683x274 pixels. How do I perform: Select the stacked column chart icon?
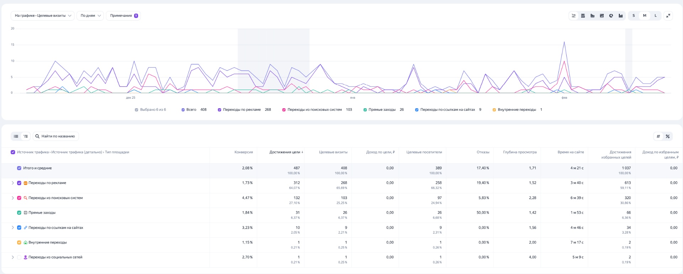click(602, 16)
